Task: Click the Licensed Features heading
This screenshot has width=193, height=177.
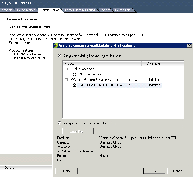Action: point(22,19)
